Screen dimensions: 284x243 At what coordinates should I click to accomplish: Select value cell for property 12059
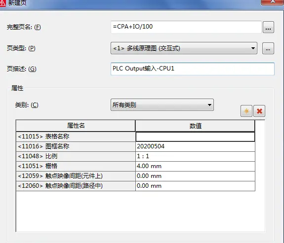click(x=195, y=176)
